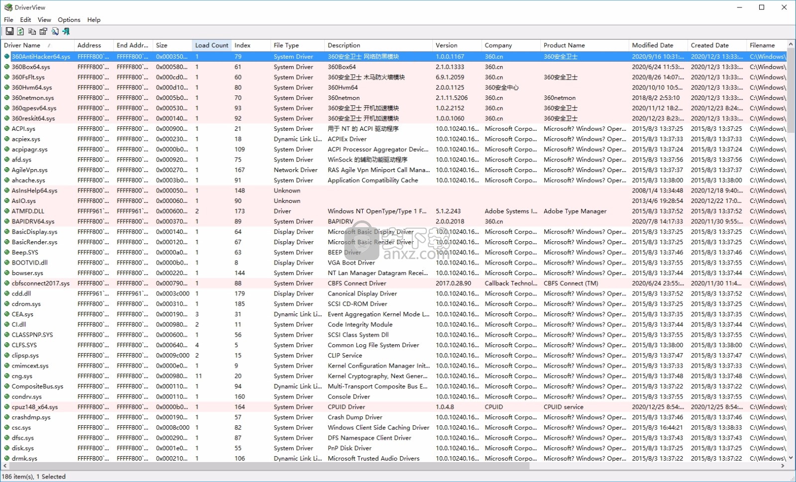Sort by the Driver Name column header

point(37,45)
